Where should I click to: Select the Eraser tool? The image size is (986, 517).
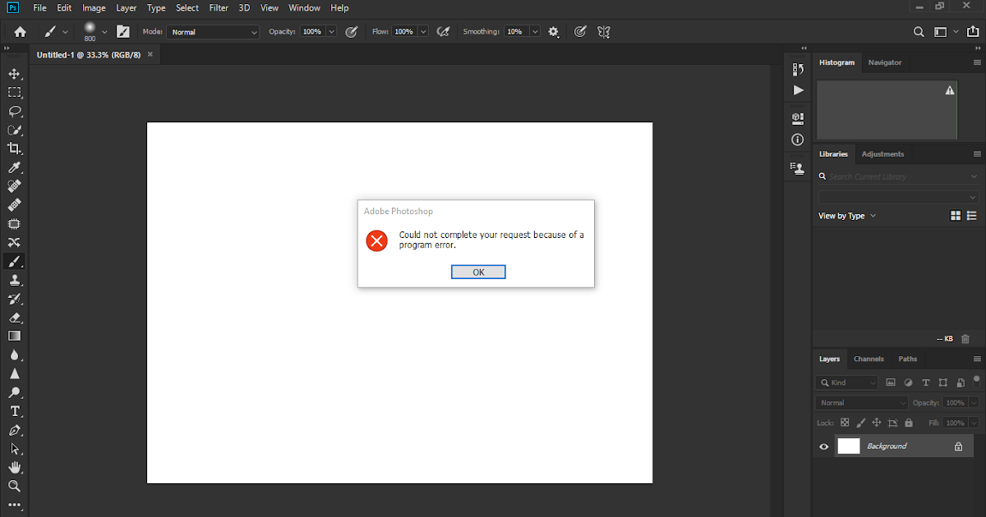tap(14, 318)
